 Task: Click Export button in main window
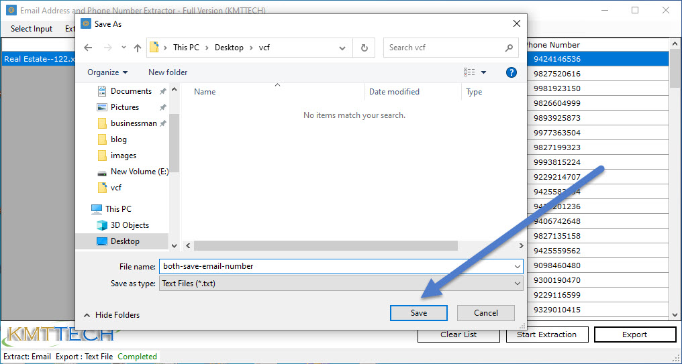tap(634, 335)
